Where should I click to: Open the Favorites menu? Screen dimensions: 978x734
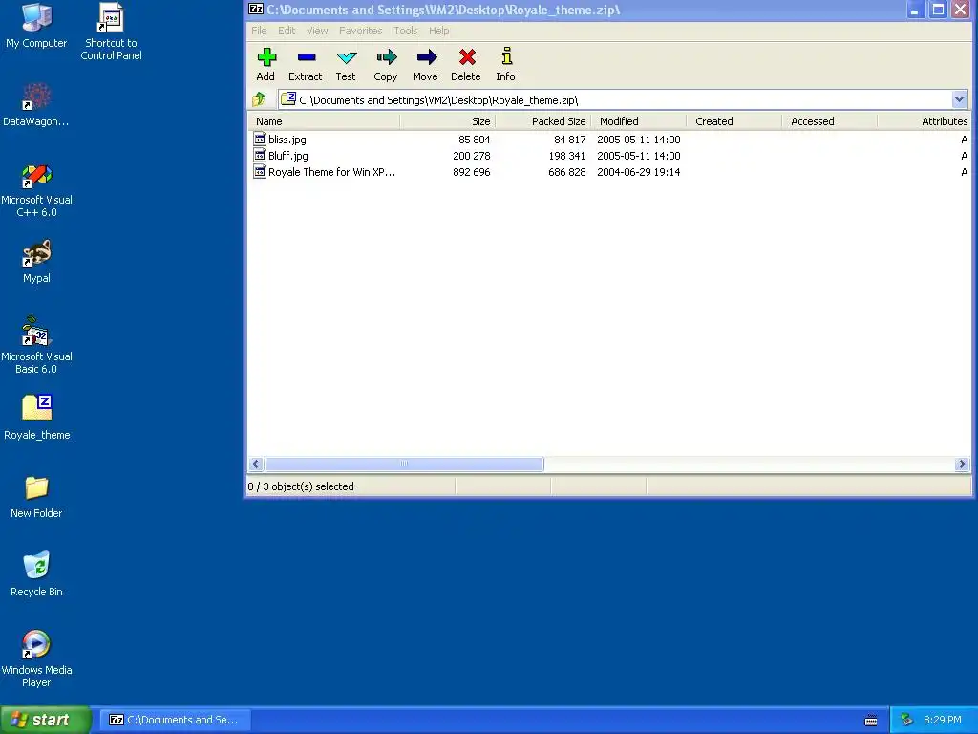click(x=360, y=31)
